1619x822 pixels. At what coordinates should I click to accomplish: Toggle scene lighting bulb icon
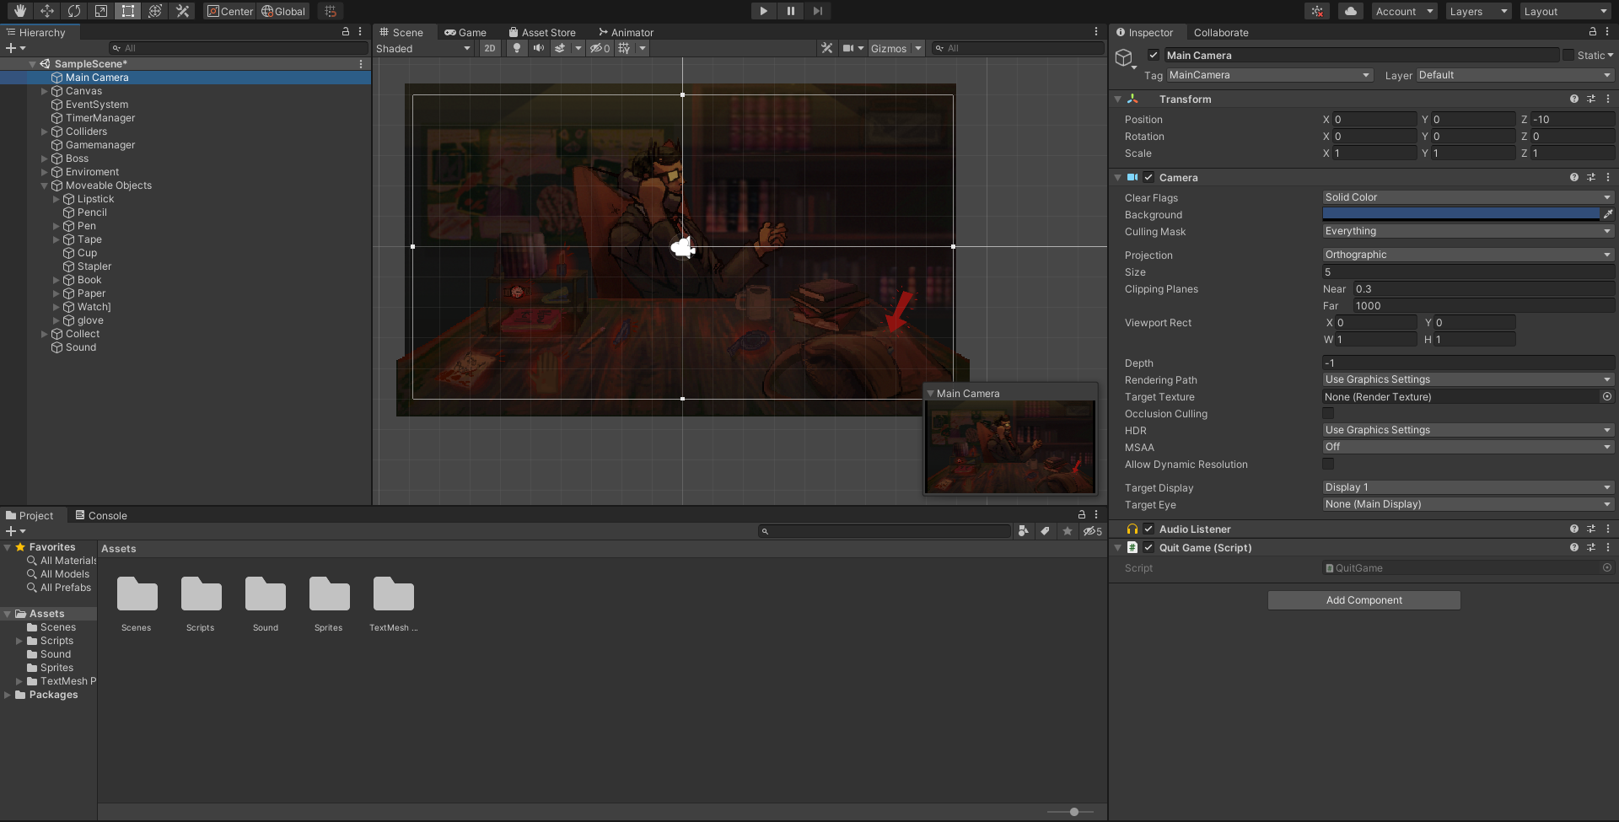tap(517, 48)
